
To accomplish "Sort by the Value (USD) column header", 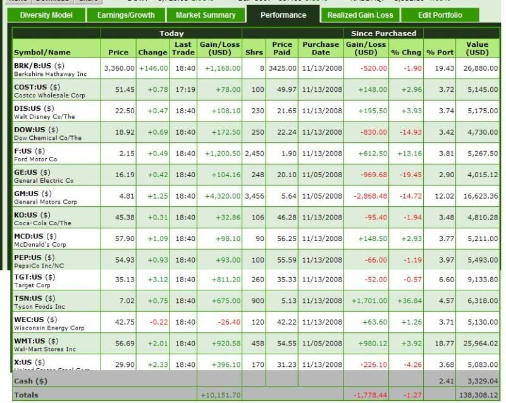I will (478, 48).
